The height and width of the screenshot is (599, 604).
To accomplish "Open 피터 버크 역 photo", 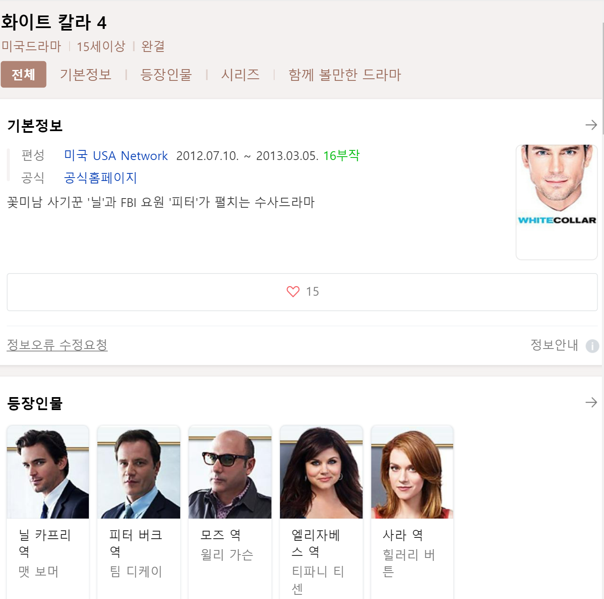I will pos(139,472).
